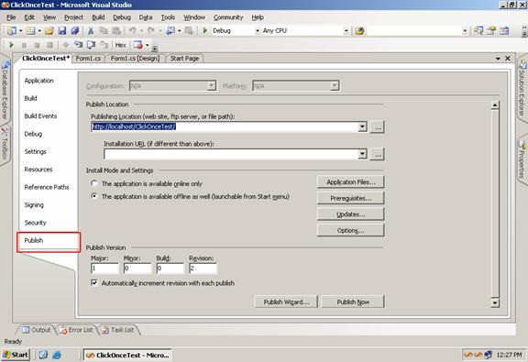Click the Prerequisites button
This screenshot has height=362, width=528.
(350, 198)
